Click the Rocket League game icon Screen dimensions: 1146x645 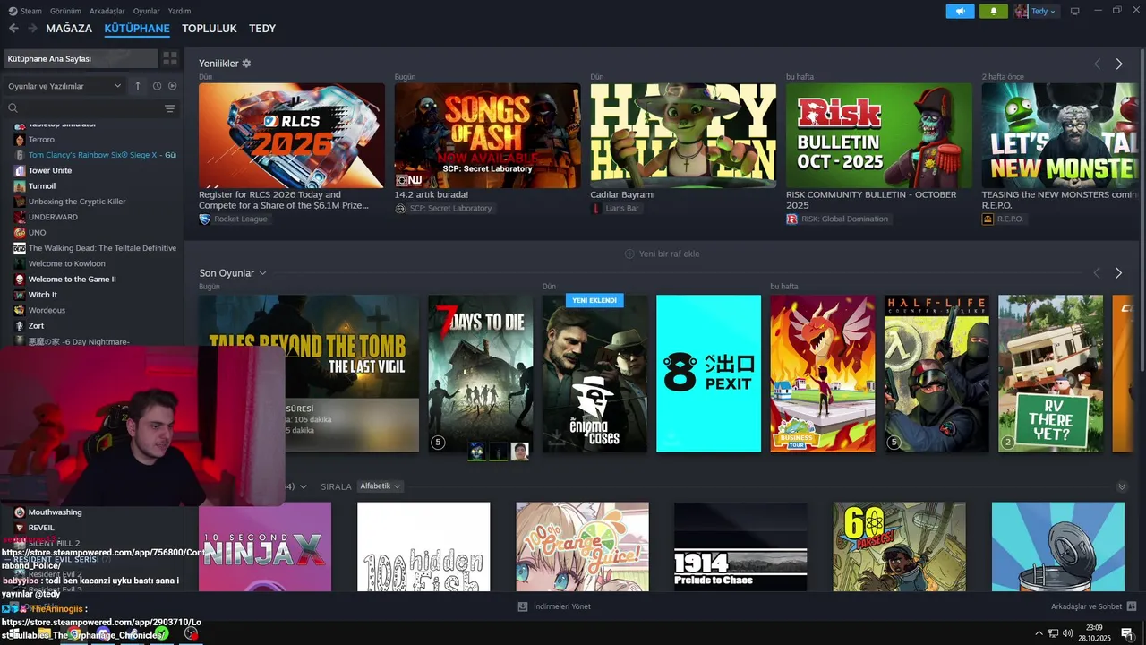coord(204,219)
